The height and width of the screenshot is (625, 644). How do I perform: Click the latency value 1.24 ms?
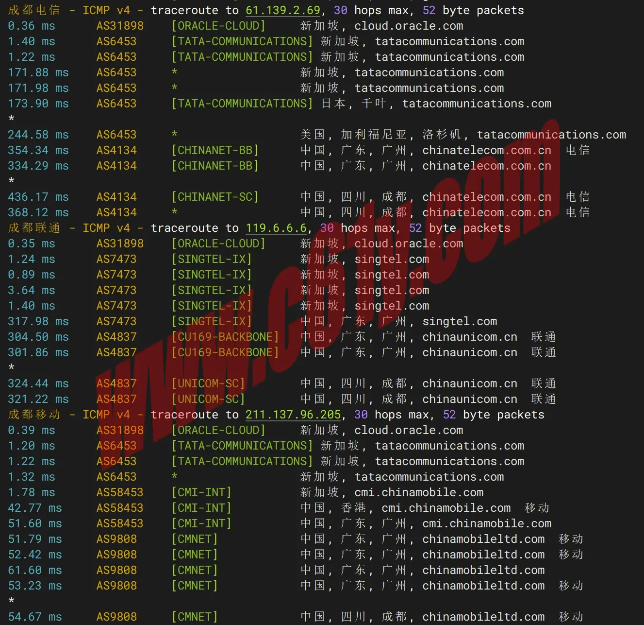coord(32,259)
